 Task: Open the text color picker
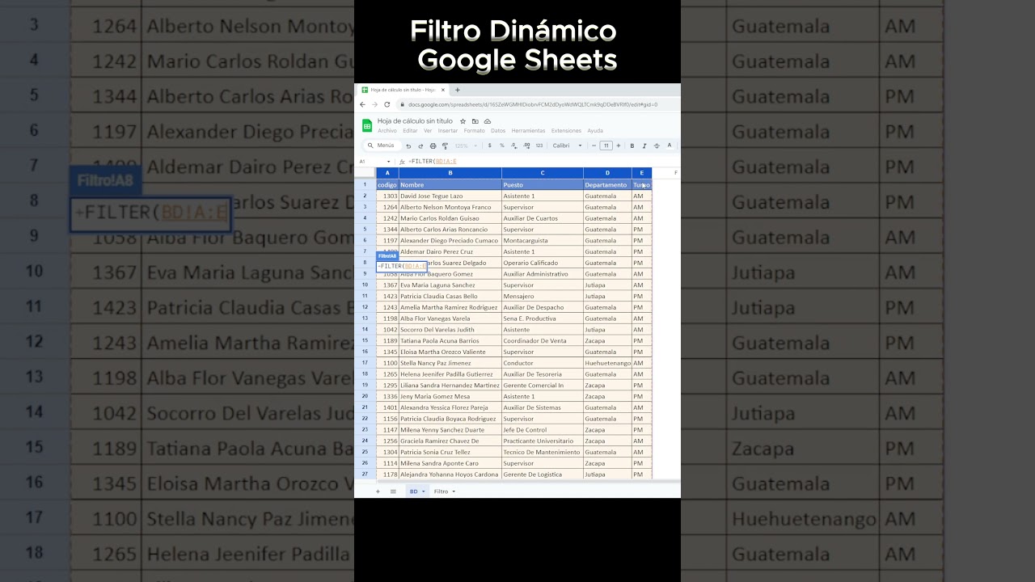(670, 145)
